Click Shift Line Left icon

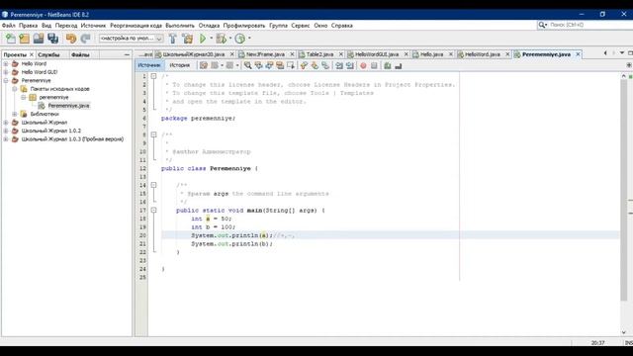339,65
